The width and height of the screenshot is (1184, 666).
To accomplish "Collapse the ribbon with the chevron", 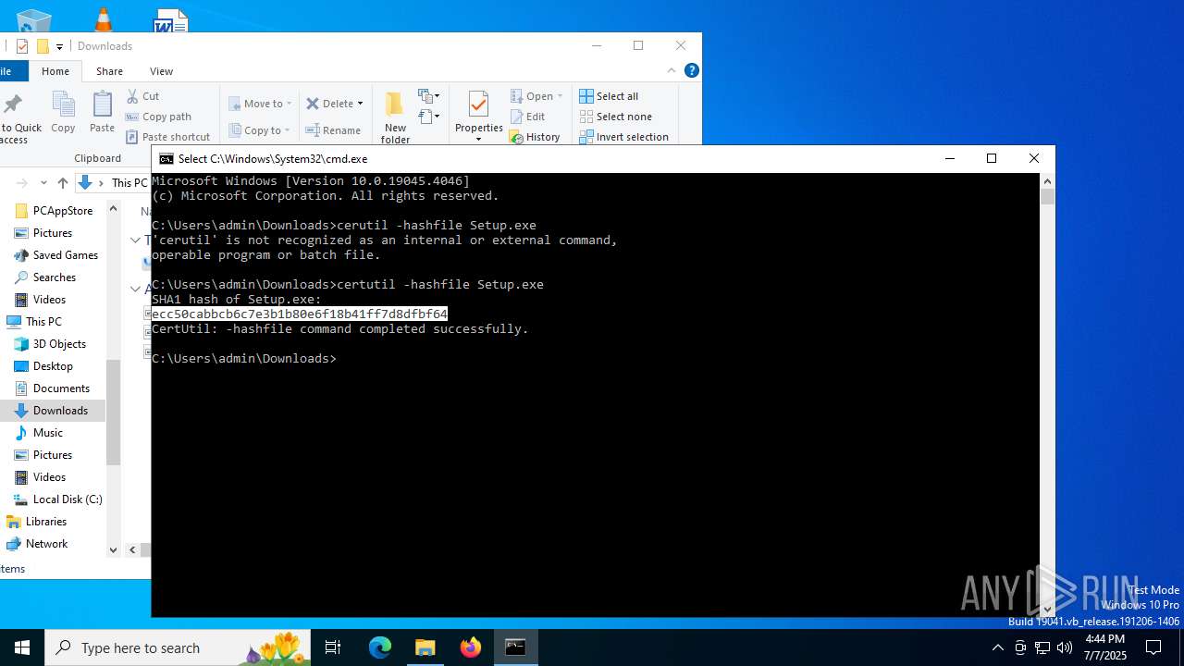I will tap(672, 70).
